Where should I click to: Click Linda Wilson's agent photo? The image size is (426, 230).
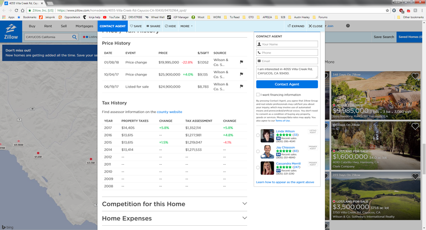267,136
